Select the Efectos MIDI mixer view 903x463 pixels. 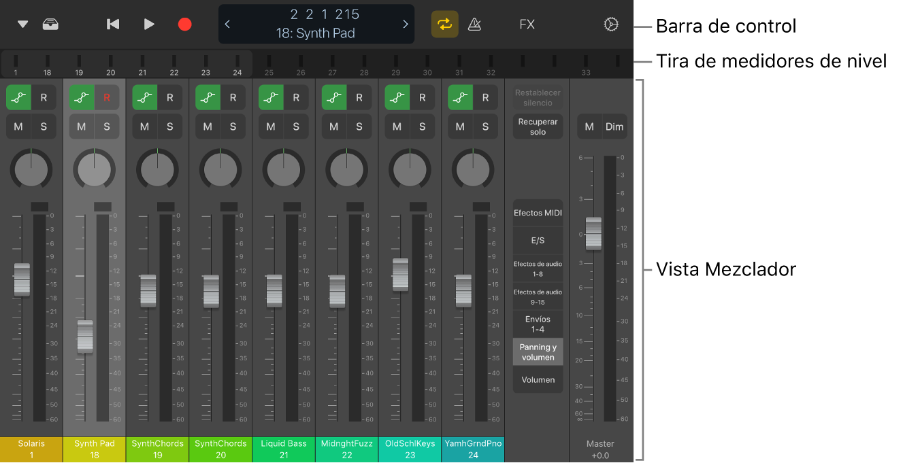[x=538, y=213]
